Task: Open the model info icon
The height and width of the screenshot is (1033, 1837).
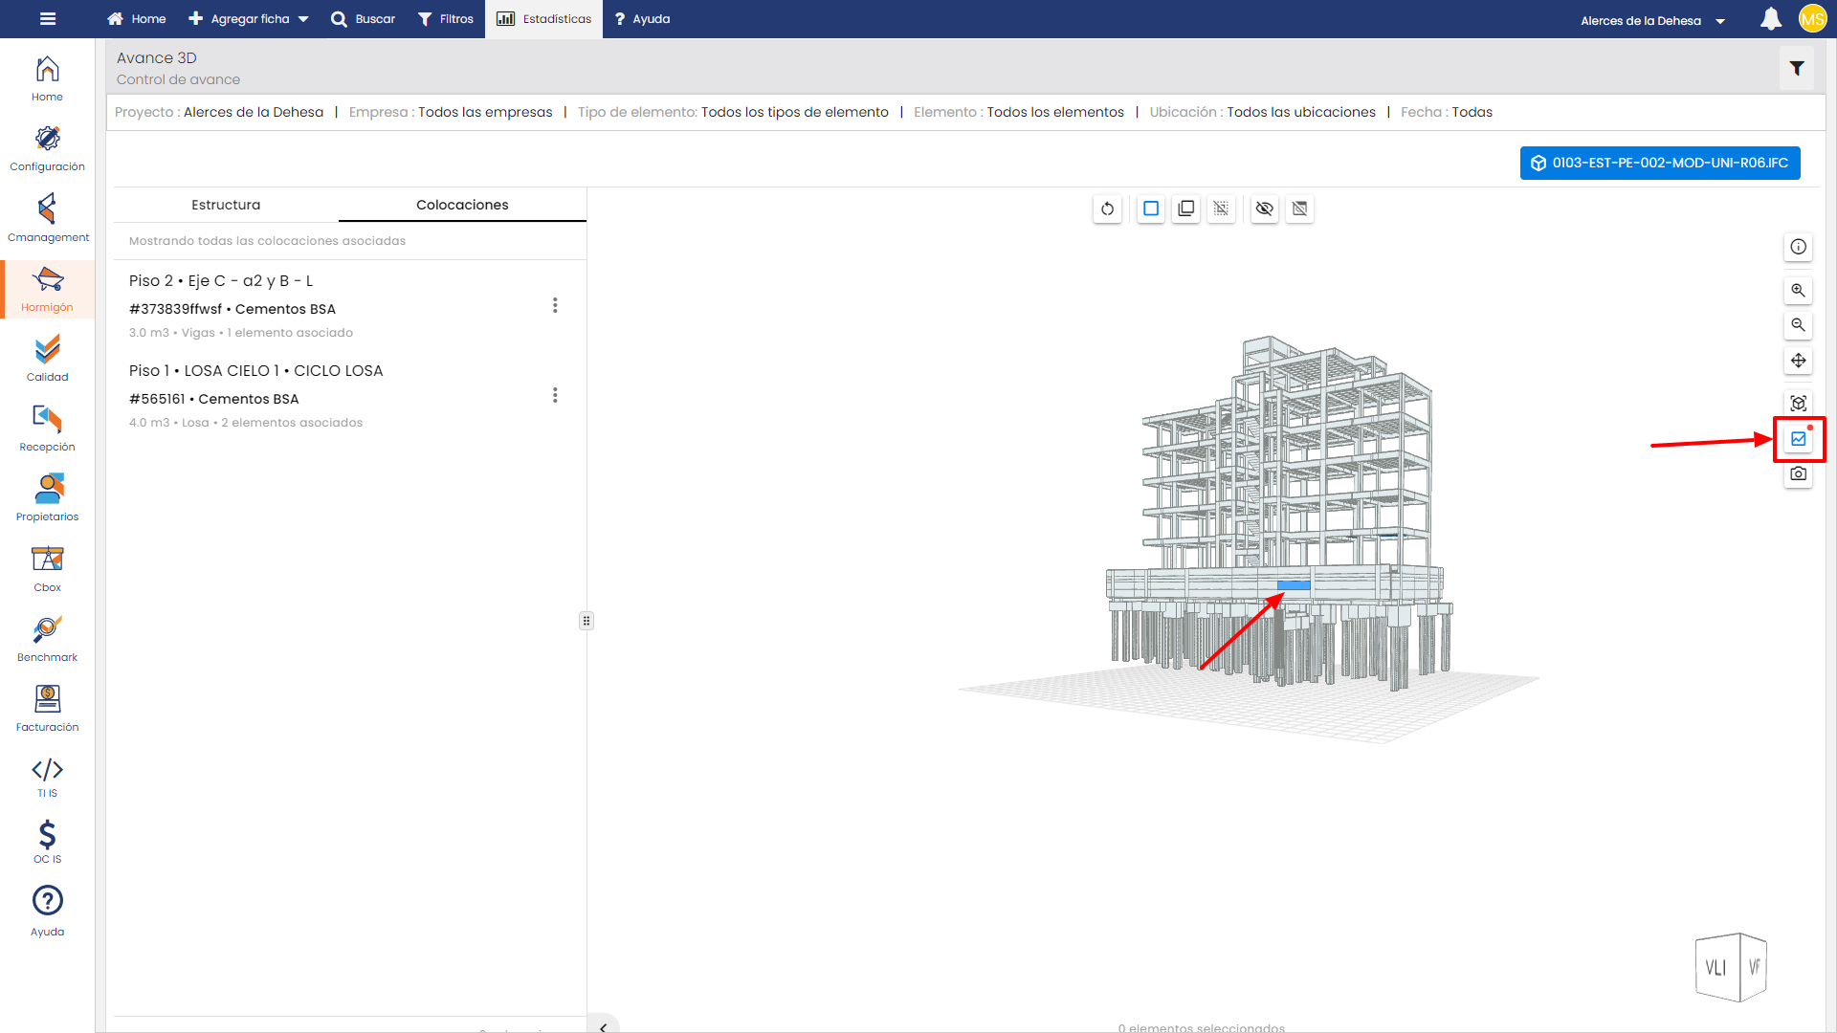Action: [x=1798, y=247]
